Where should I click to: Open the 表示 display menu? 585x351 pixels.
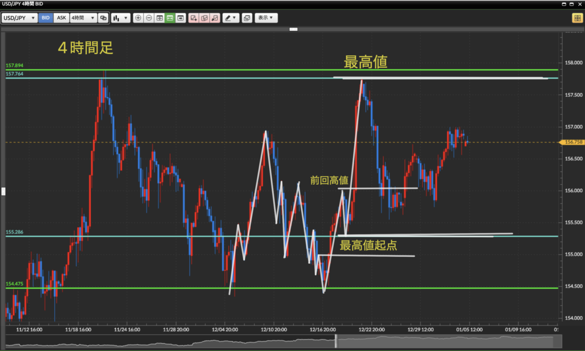tap(266, 18)
